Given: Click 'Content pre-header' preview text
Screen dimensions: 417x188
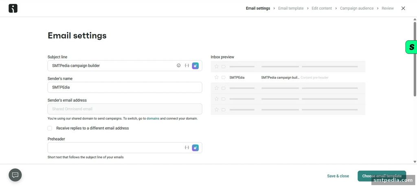Looking at the screenshot, I should tap(314, 78).
